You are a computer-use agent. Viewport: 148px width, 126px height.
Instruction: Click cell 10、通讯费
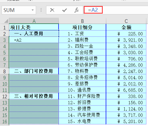click(x=82, y=90)
